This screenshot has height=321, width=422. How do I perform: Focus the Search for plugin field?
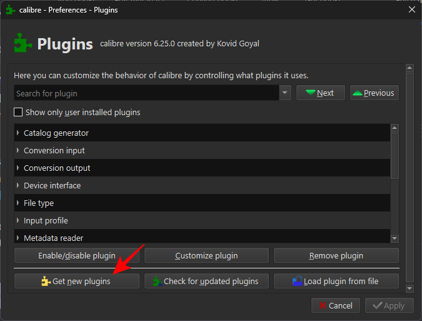(146, 93)
